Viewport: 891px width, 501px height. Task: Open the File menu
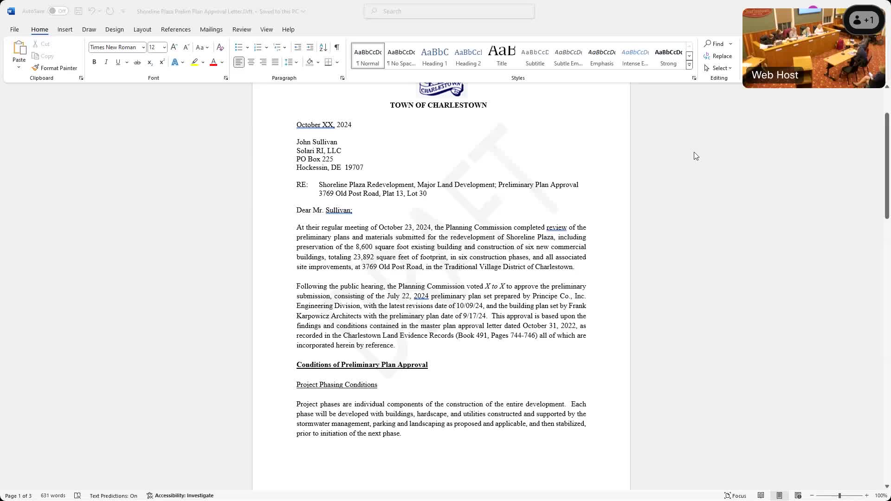[x=14, y=29]
